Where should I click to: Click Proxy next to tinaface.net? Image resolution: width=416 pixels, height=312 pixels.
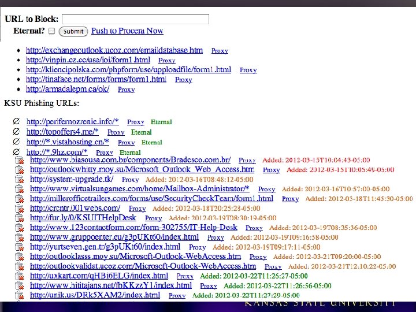tap(184, 80)
